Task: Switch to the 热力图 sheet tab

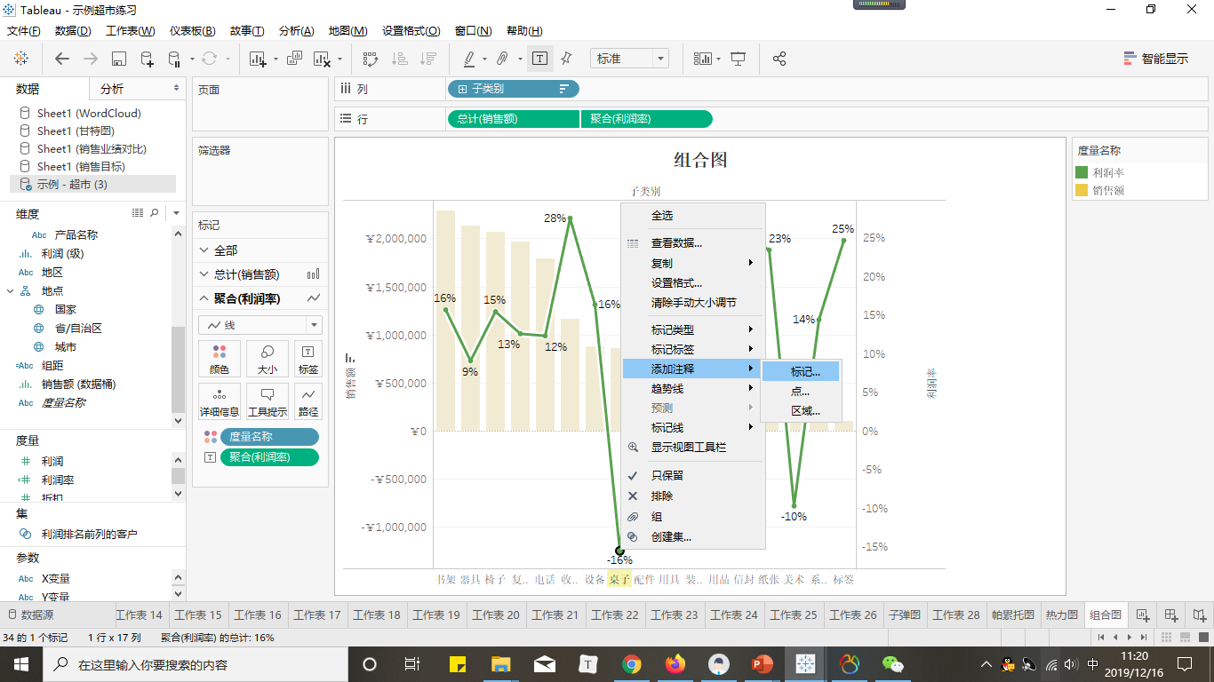Action: (x=1061, y=615)
